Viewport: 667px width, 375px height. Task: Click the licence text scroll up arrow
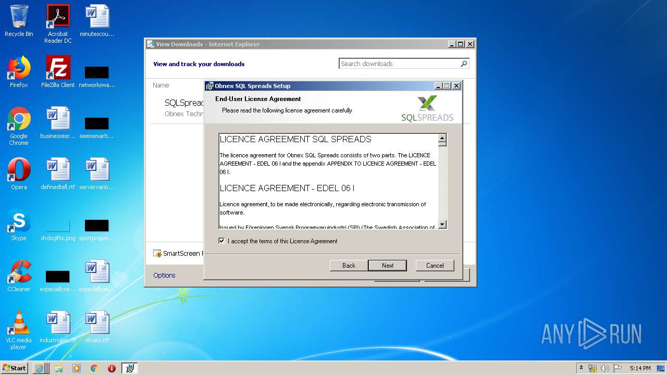point(442,139)
